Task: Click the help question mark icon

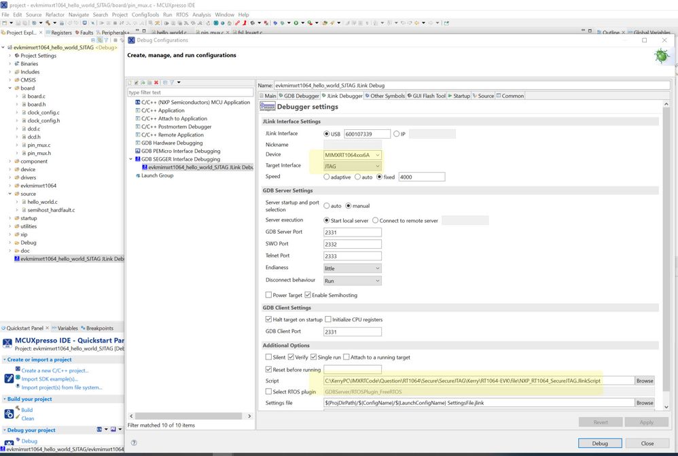Action: tap(134, 442)
